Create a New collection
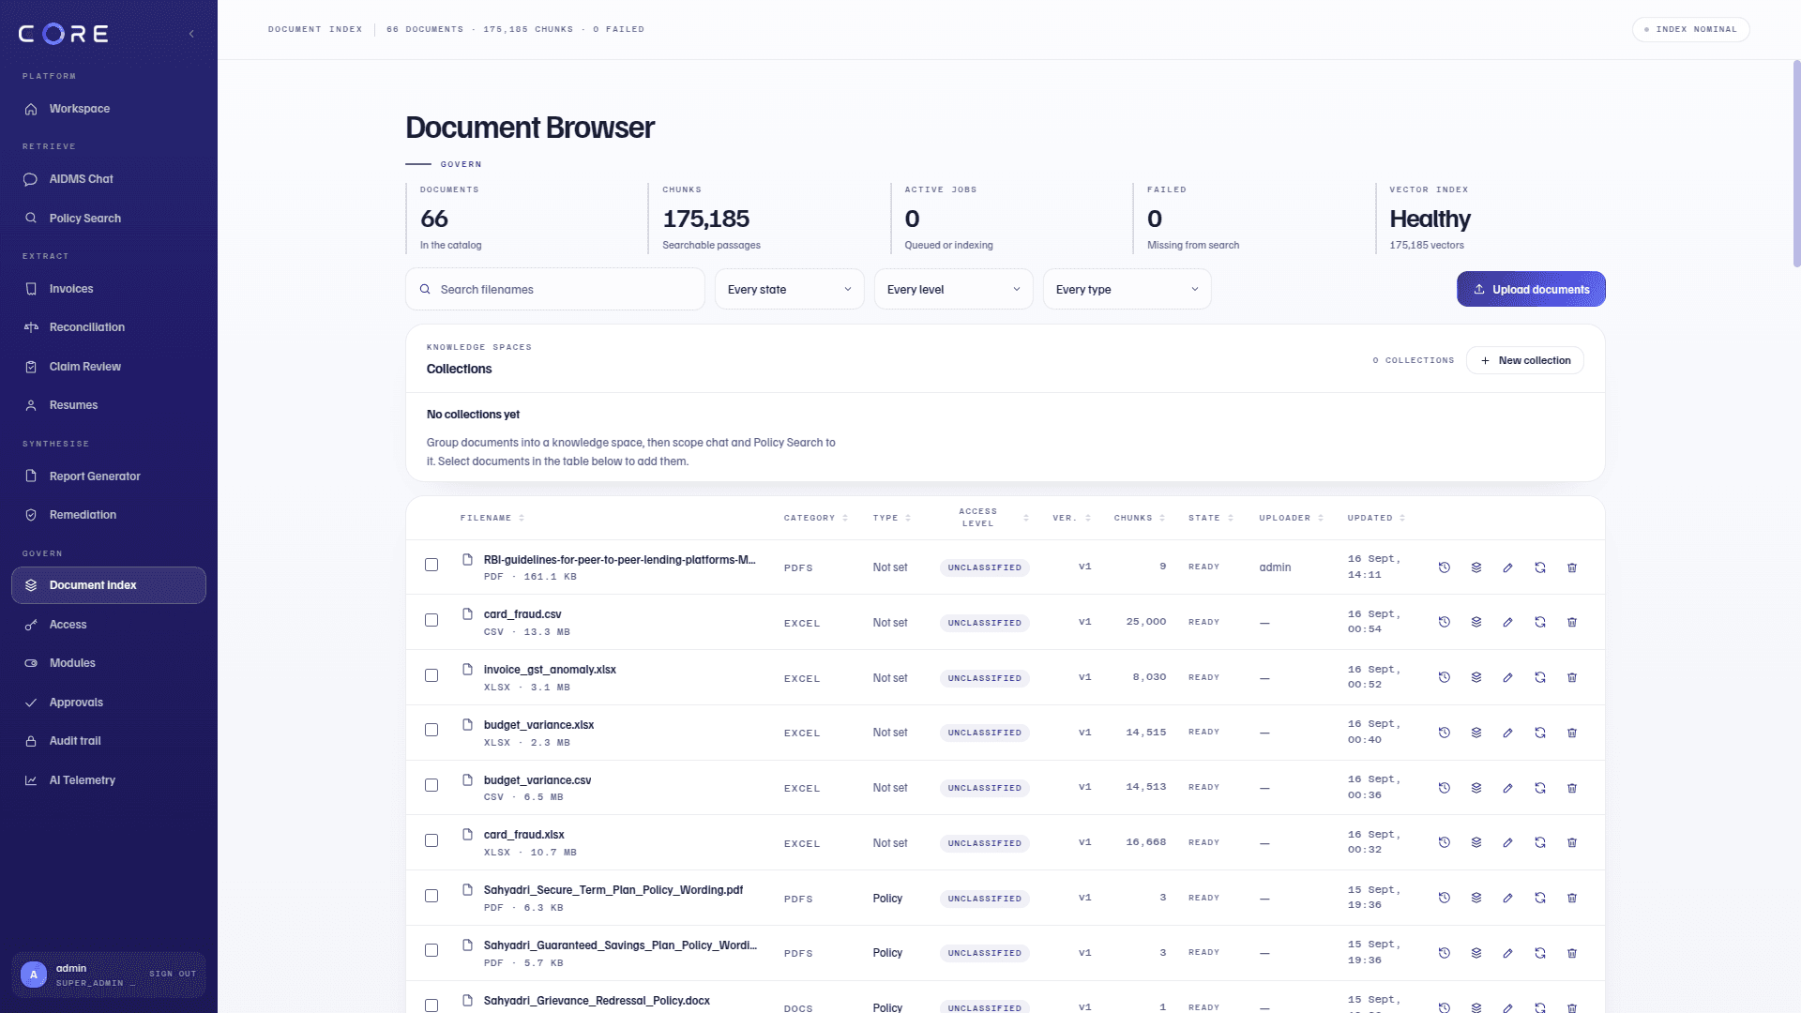The height and width of the screenshot is (1013, 1801). pyautogui.click(x=1525, y=360)
